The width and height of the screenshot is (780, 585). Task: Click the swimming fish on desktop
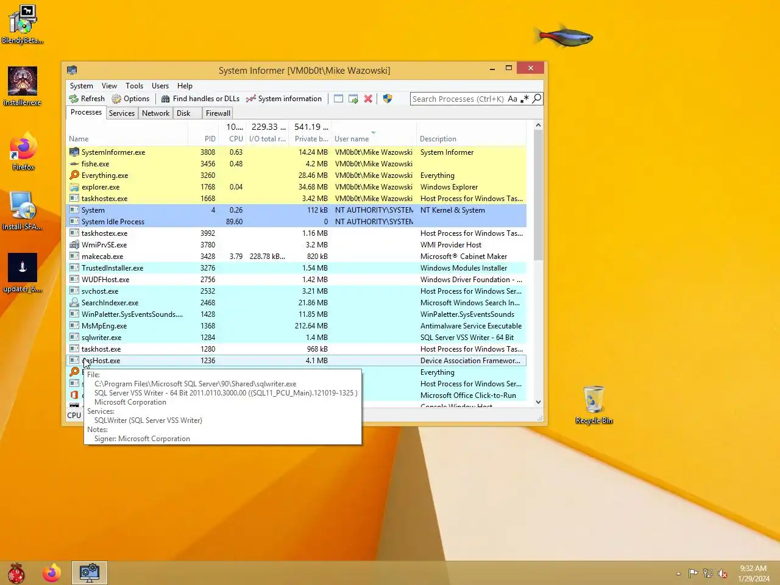click(564, 37)
